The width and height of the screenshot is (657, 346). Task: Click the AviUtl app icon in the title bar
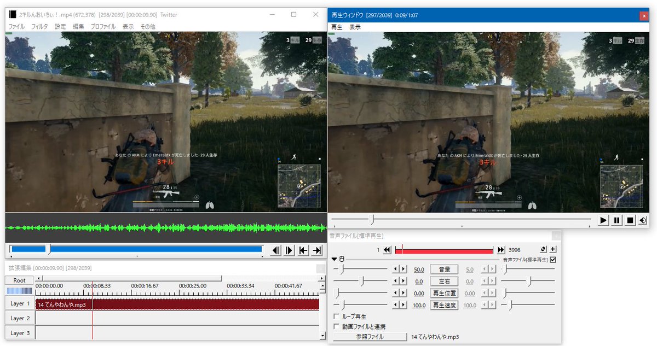[x=13, y=15]
